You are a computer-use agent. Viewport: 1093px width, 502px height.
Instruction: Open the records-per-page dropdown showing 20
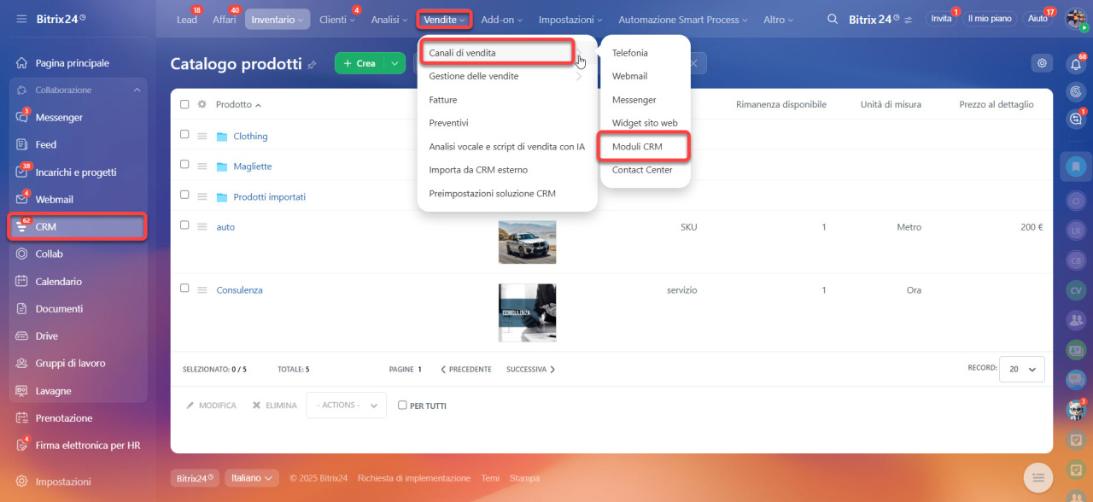click(x=1021, y=369)
